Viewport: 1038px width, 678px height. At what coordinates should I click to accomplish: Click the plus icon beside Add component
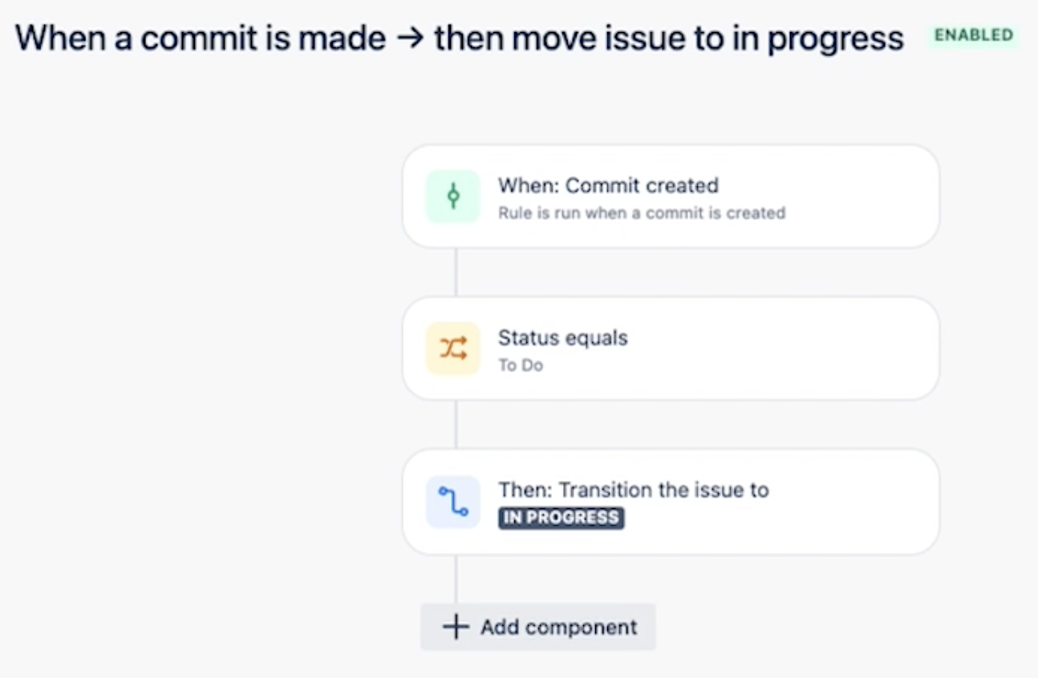pyautogui.click(x=455, y=627)
